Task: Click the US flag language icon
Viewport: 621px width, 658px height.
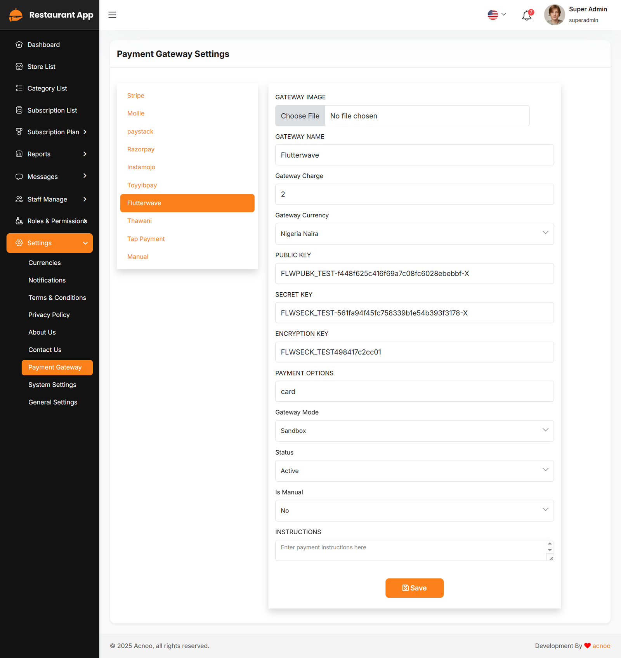Action: tap(493, 15)
